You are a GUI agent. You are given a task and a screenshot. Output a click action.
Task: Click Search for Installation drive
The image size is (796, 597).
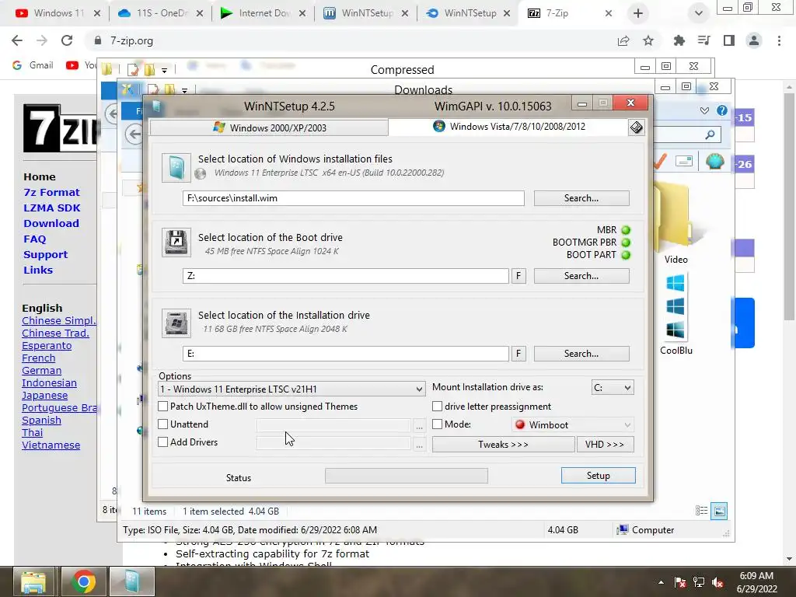(x=581, y=354)
